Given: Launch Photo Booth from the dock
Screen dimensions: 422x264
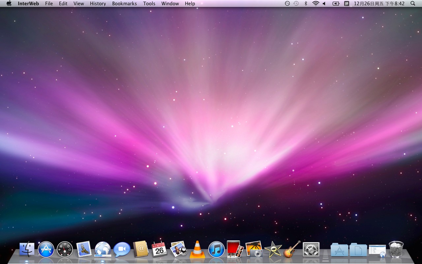Looking at the screenshot, I should pos(235,249).
